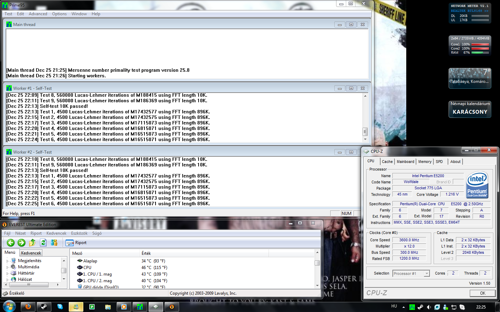
Task: Click the REALTEK RTL8168 adapter link in Network Meter
Action: point(469,11)
